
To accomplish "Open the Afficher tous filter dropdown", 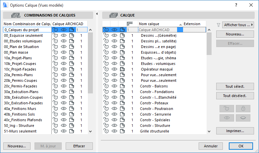I will click(x=237, y=25).
